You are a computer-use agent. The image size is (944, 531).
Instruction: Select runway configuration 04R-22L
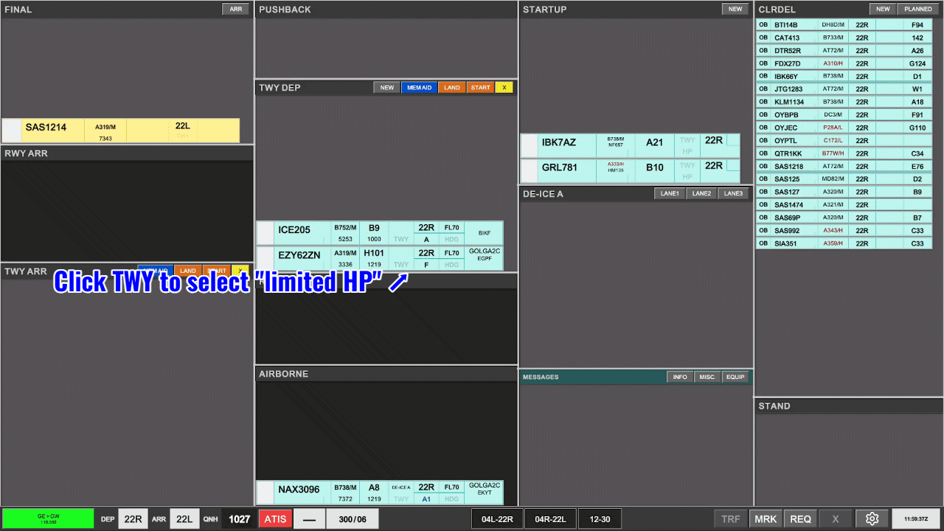(550, 518)
